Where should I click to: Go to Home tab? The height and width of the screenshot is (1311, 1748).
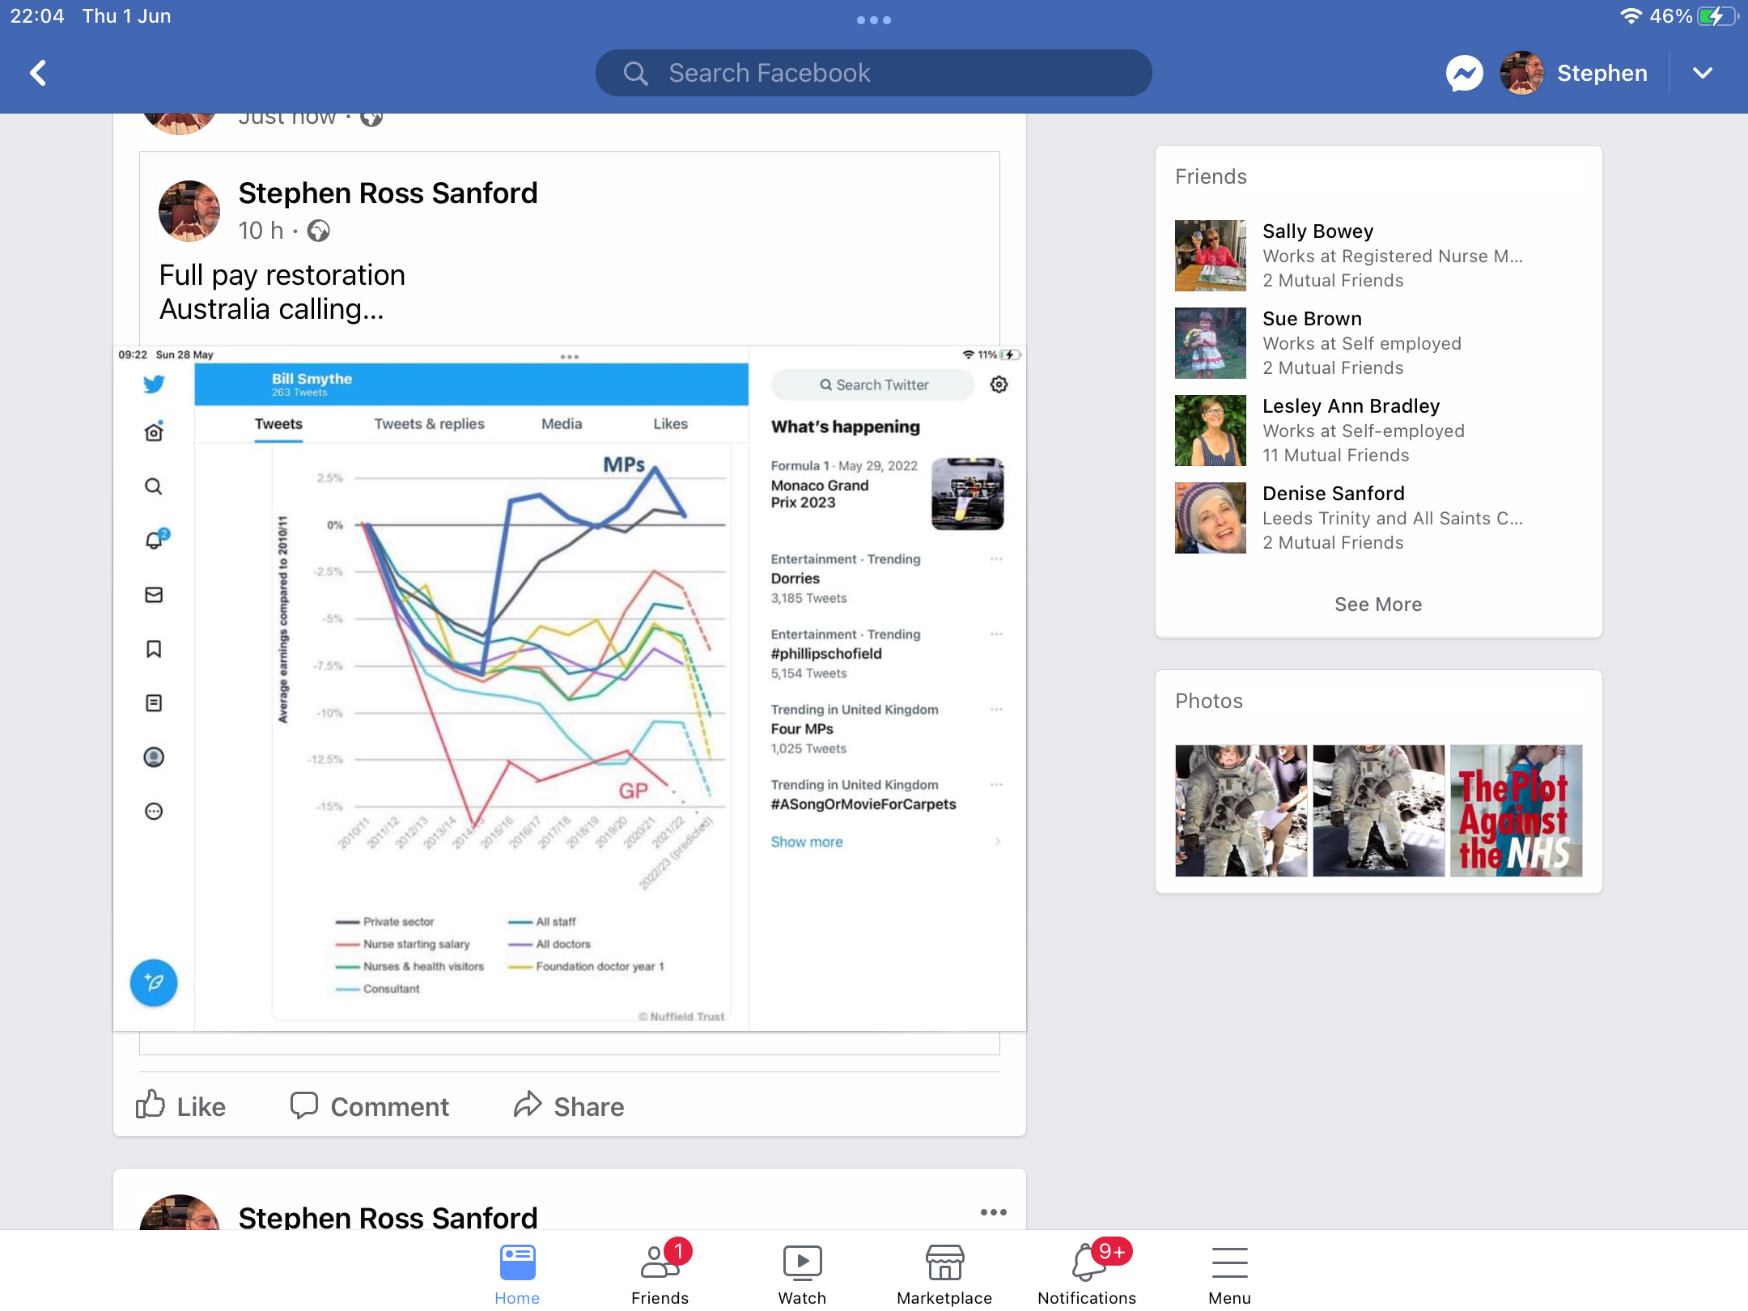pos(517,1274)
